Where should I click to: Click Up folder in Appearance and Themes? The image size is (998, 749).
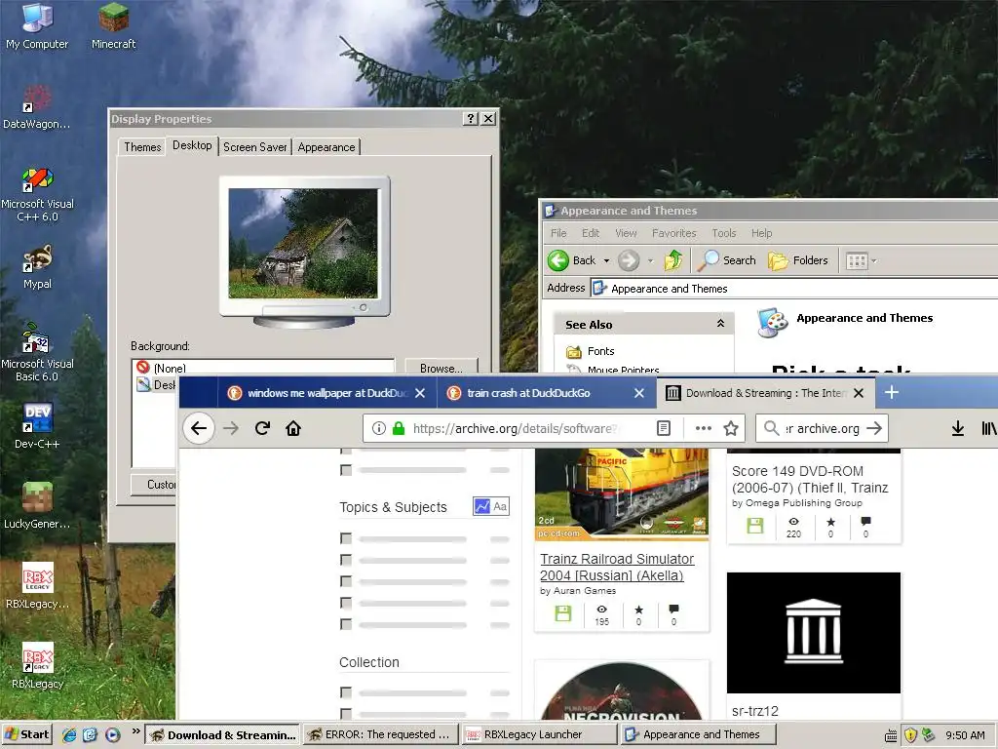click(673, 260)
